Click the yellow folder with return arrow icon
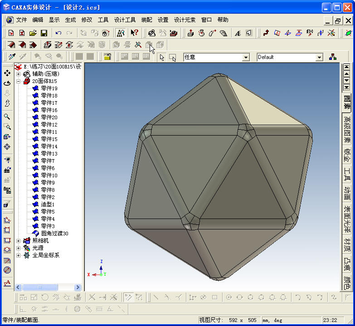355x326 pixels. pyautogui.click(x=107, y=57)
